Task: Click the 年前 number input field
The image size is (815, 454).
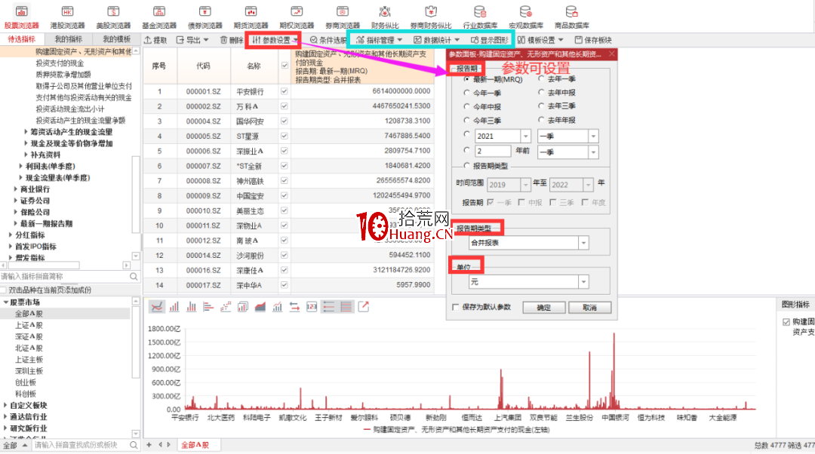Action: click(x=492, y=151)
